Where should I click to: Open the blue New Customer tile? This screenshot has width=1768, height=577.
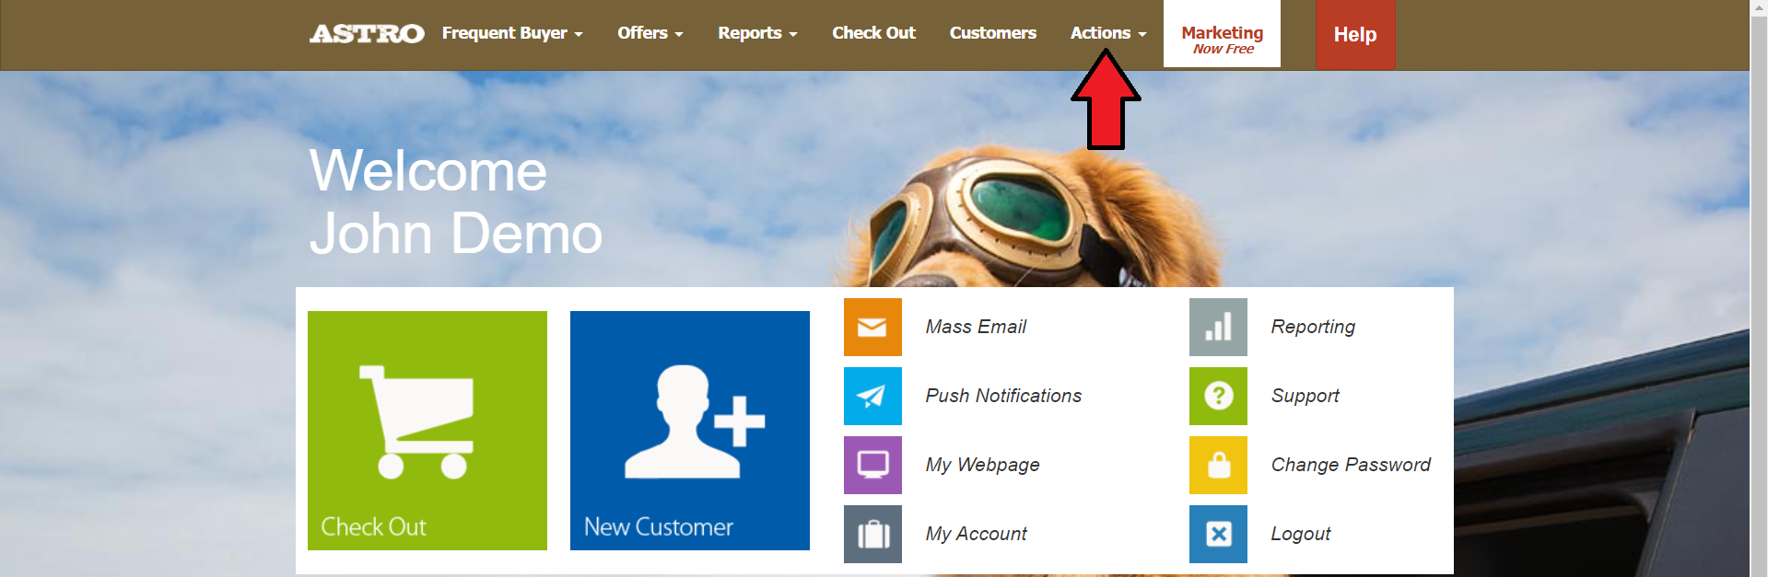[690, 430]
